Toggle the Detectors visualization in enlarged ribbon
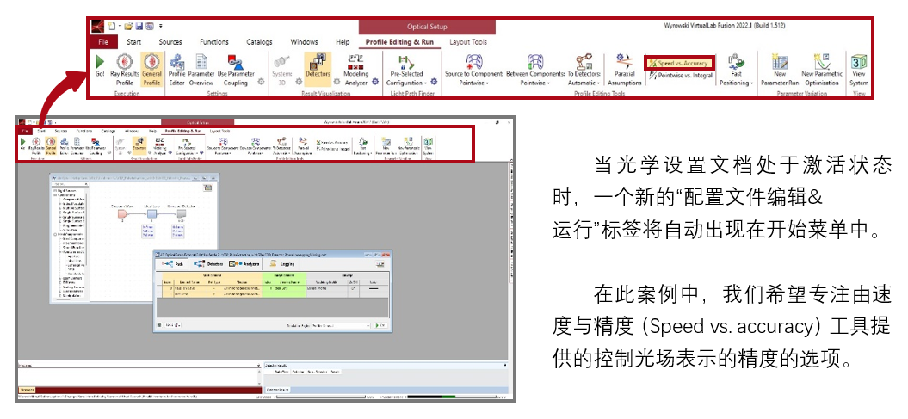 pyautogui.click(x=318, y=70)
